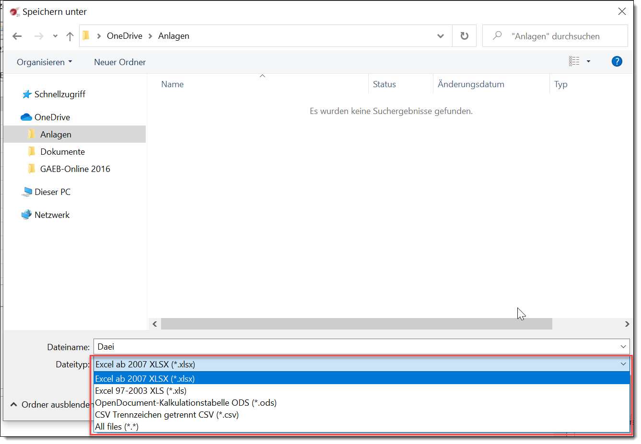Open the GAEB-Online 2016 folder

point(75,169)
